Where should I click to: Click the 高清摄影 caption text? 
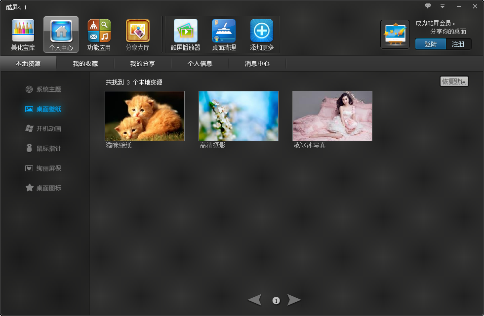(x=213, y=145)
